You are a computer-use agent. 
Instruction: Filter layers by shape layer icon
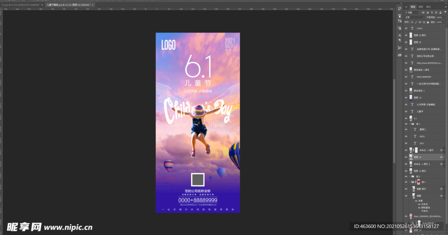click(x=436, y=13)
